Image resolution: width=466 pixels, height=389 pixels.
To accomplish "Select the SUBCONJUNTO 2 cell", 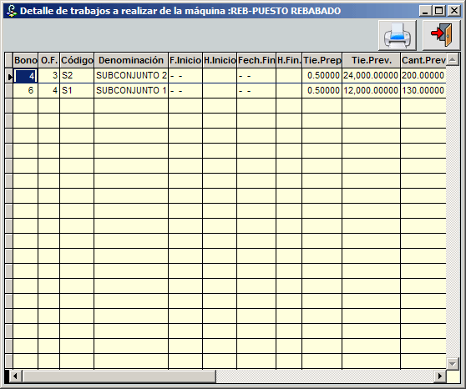I will 131,75.
